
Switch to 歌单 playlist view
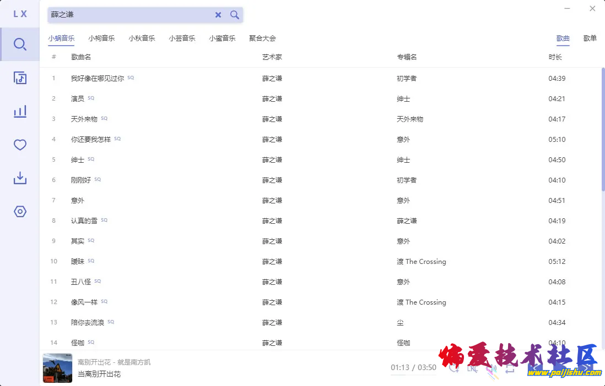(x=590, y=38)
